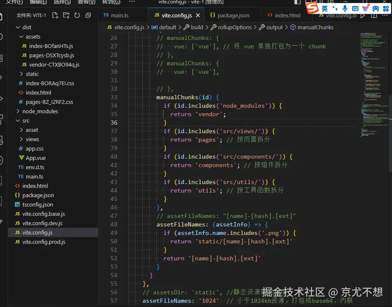
Task: Open Sogou skin shirt icon
Action: (365, 8)
